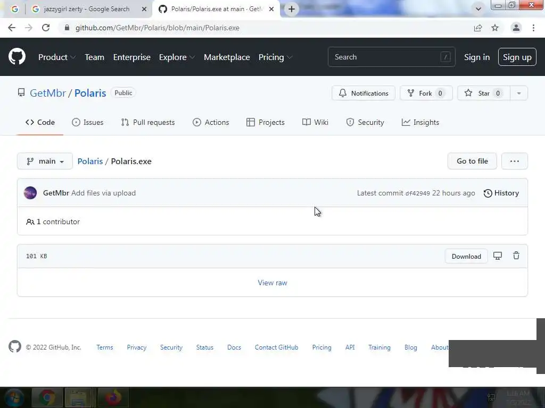
Task: Click the Training footer link
Action: [379, 347]
